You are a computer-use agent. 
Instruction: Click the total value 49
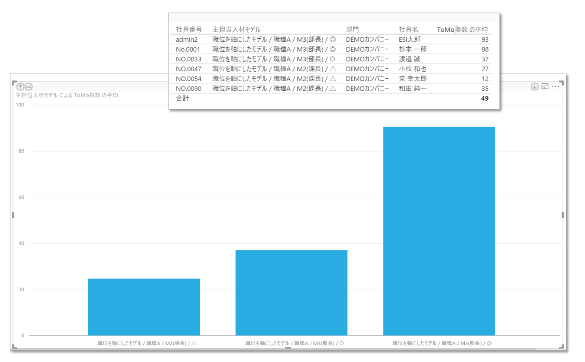point(485,98)
